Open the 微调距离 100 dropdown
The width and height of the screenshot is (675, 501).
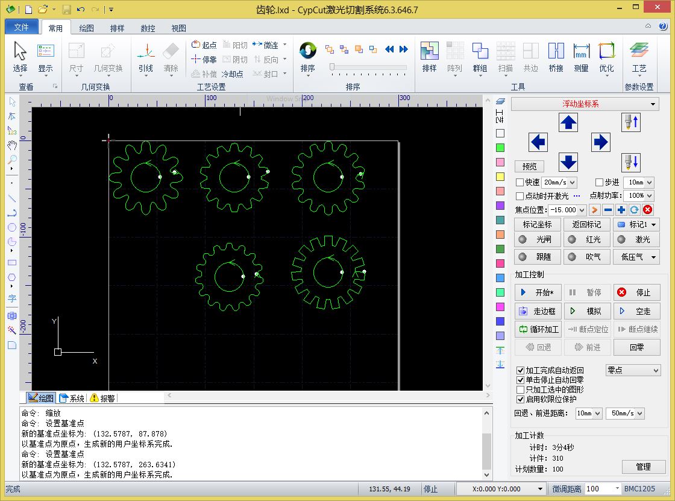pos(617,488)
